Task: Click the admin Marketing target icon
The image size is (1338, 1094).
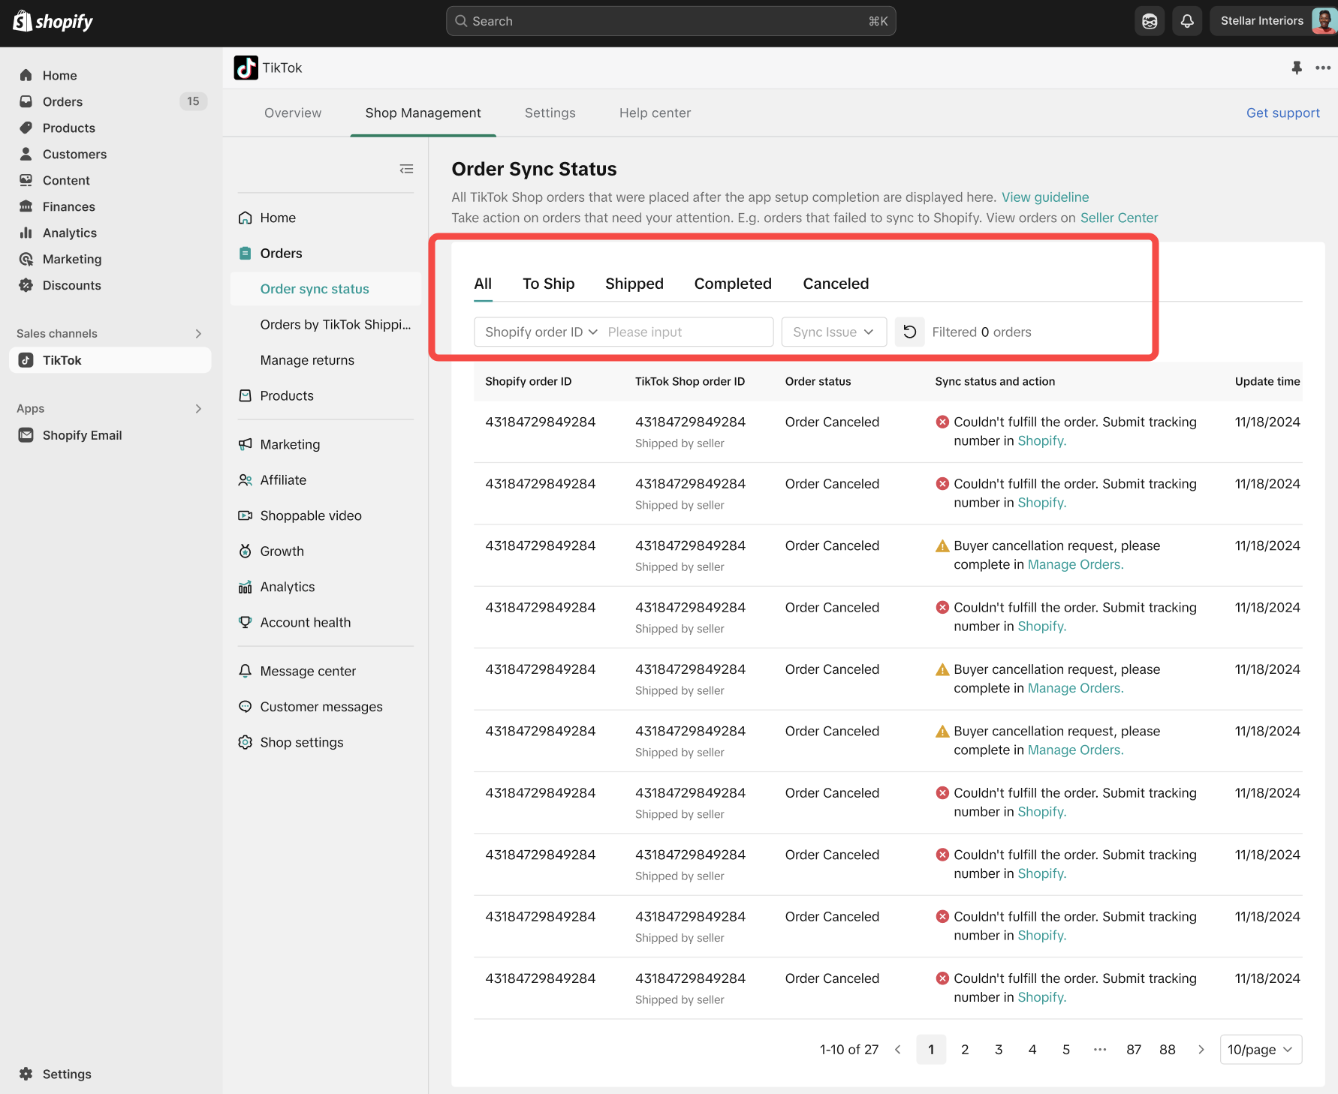Action: 26,259
